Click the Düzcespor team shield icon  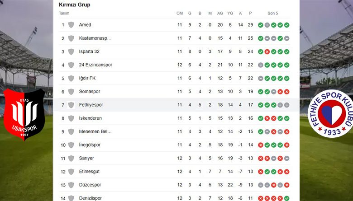pos(71,185)
